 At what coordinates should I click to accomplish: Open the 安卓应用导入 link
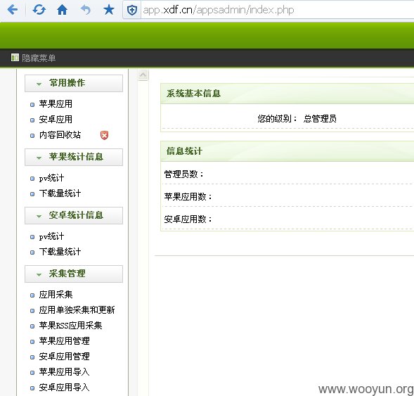coord(64,388)
